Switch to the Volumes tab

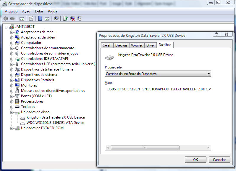click(137, 45)
